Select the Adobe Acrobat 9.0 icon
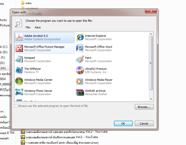Viewport: 186px width, 145px height. click(x=19, y=37)
